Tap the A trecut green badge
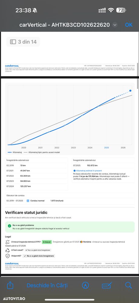The height and width of the screenshot is (303, 139). point(47,242)
